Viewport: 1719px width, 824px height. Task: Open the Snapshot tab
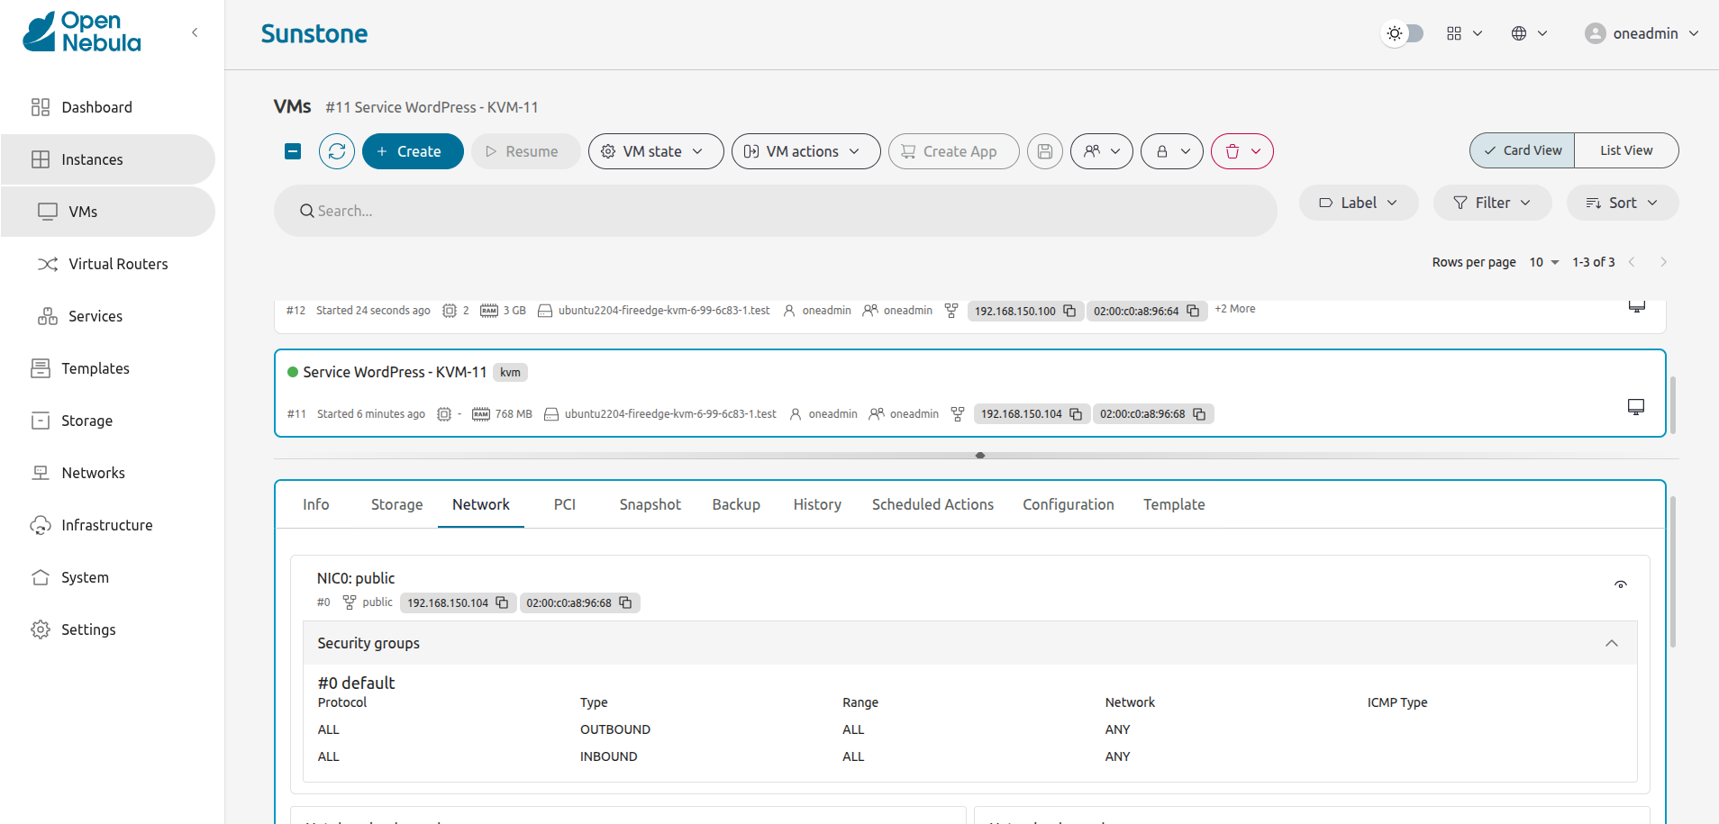click(x=650, y=504)
